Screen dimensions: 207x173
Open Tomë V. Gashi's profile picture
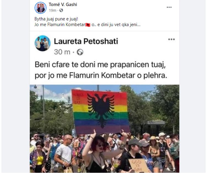coord(41,8)
